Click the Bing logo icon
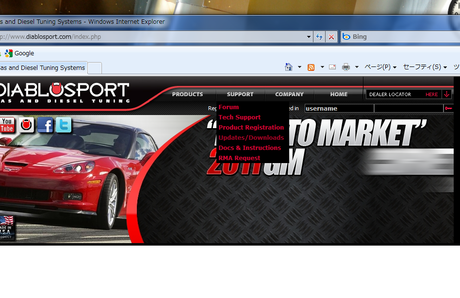This screenshot has width=460, height=298. pos(346,37)
